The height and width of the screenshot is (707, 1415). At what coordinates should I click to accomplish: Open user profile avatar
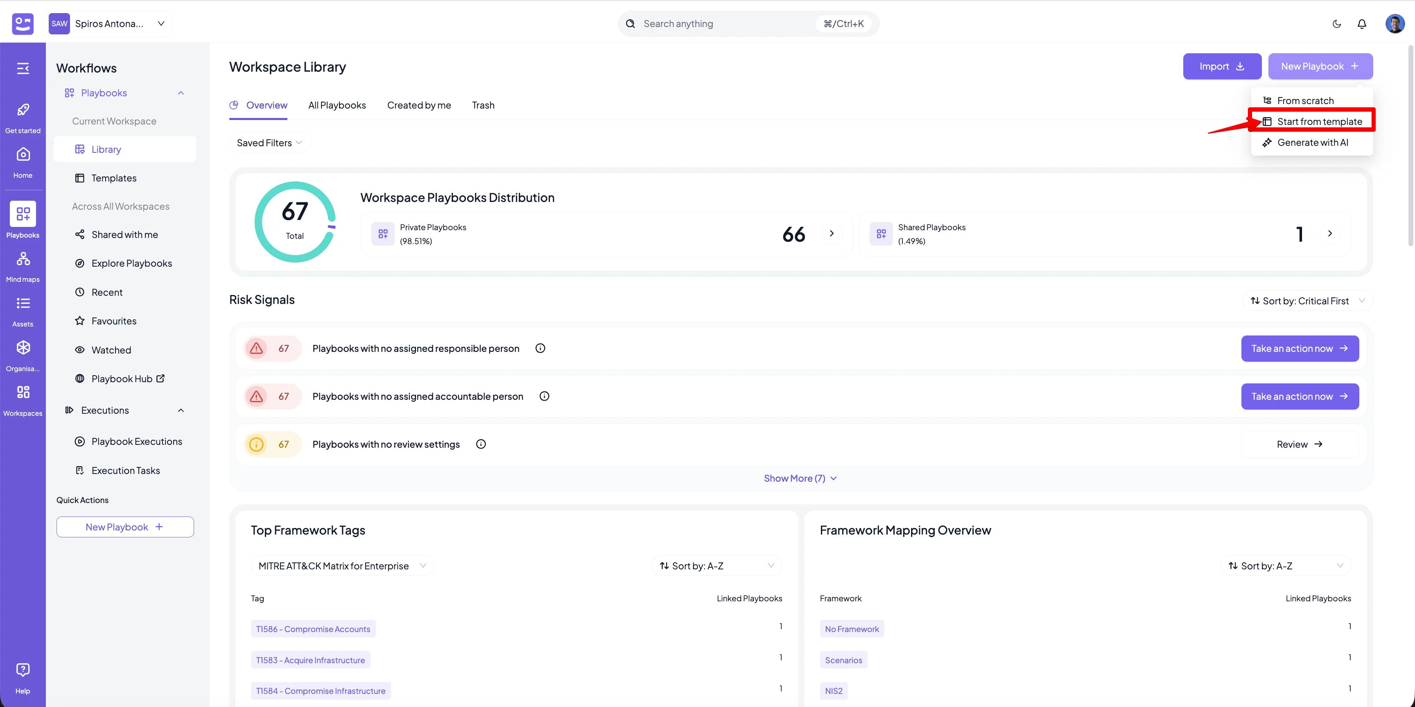pyautogui.click(x=1395, y=24)
